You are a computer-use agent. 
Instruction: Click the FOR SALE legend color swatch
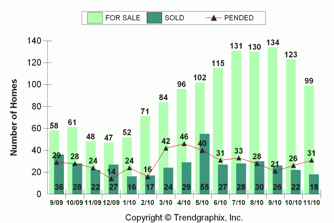(95, 18)
